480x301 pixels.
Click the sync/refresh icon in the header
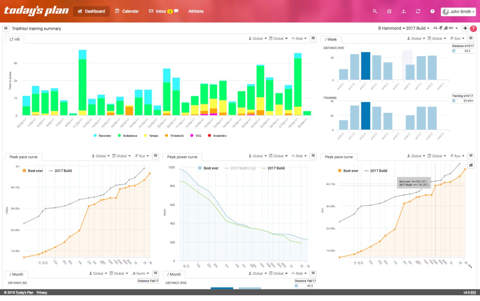[418, 11]
